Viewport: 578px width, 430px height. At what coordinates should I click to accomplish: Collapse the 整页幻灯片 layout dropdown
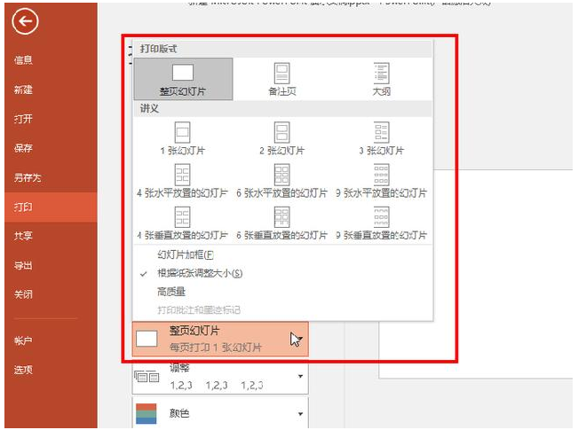pos(220,339)
